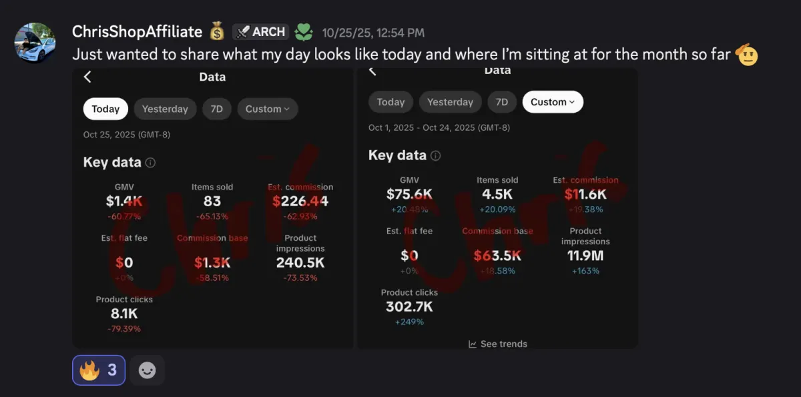Open the add reaction smiley picker
Viewport: 801px width, 397px height.
click(147, 370)
